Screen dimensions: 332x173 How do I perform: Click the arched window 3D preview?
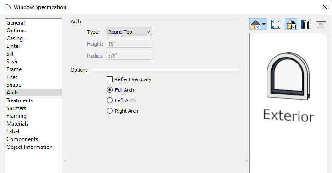288,76
